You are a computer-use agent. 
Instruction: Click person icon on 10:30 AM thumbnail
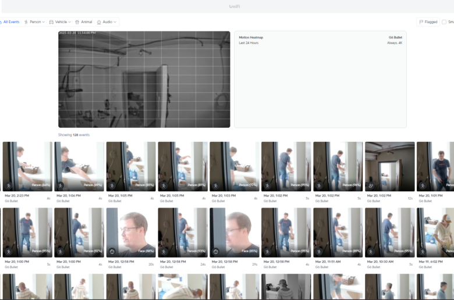tap(371, 252)
